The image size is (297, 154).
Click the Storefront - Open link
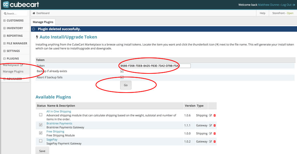283,13
